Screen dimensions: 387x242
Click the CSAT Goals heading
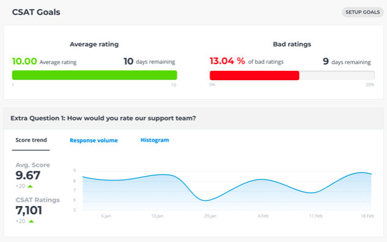pyautogui.click(x=36, y=12)
